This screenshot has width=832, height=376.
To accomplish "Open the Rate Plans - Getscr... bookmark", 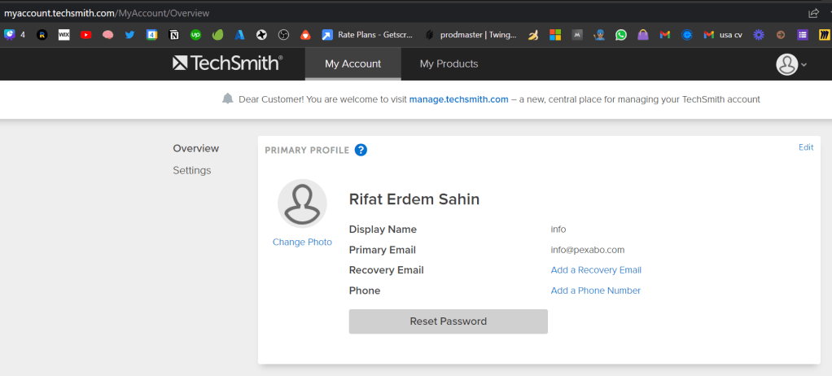I will pyautogui.click(x=367, y=35).
